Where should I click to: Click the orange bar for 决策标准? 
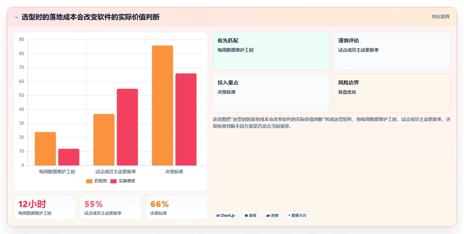click(162, 105)
